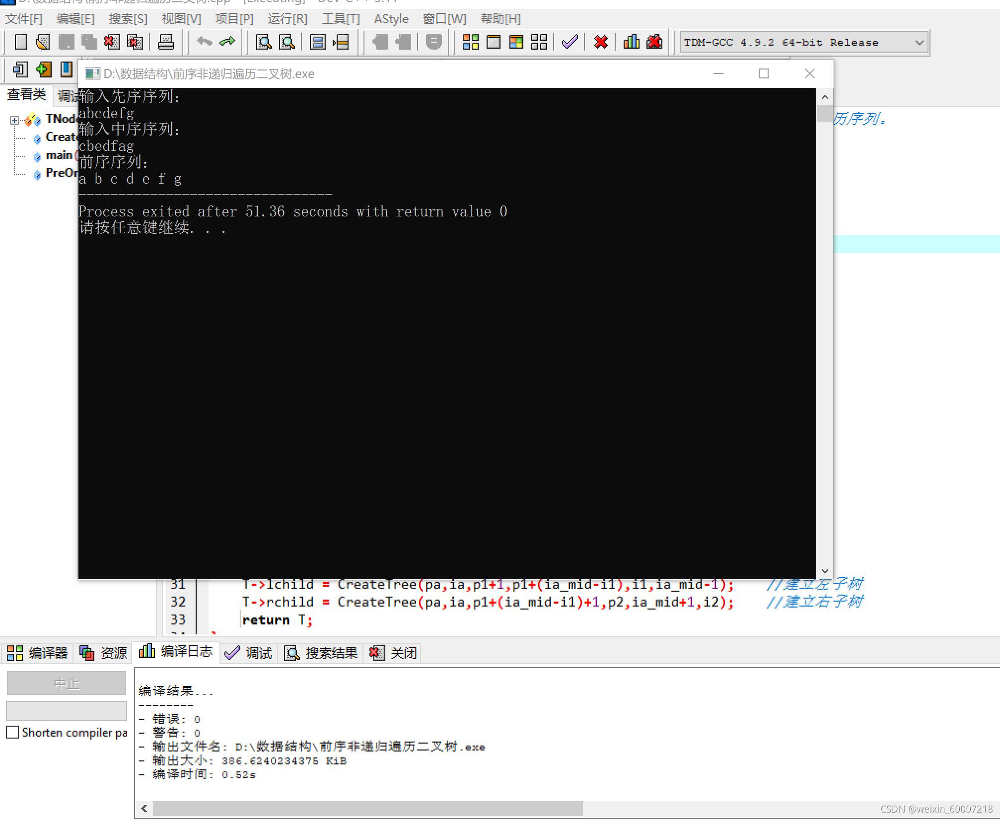Click the Redo green arrow icon
Image resolution: width=1000 pixels, height=819 pixels.
[227, 42]
